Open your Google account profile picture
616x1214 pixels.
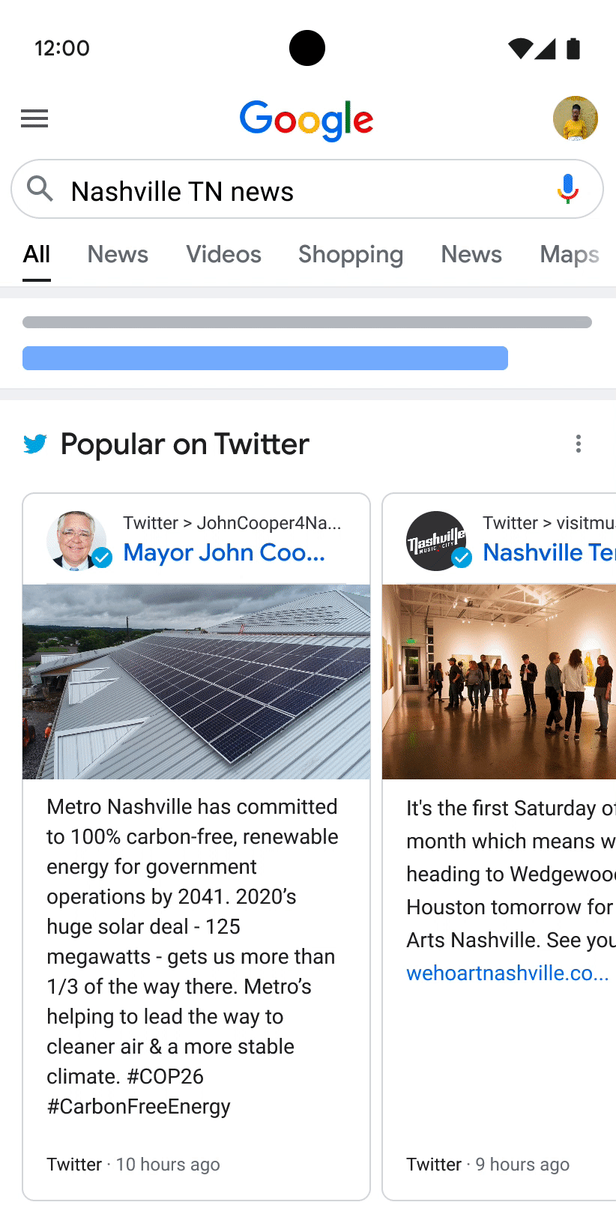576,118
